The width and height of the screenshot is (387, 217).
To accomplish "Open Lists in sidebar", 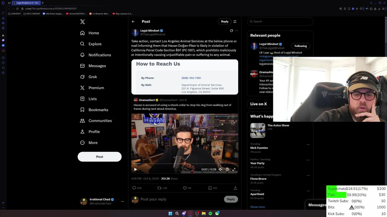I will click(x=89, y=99).
